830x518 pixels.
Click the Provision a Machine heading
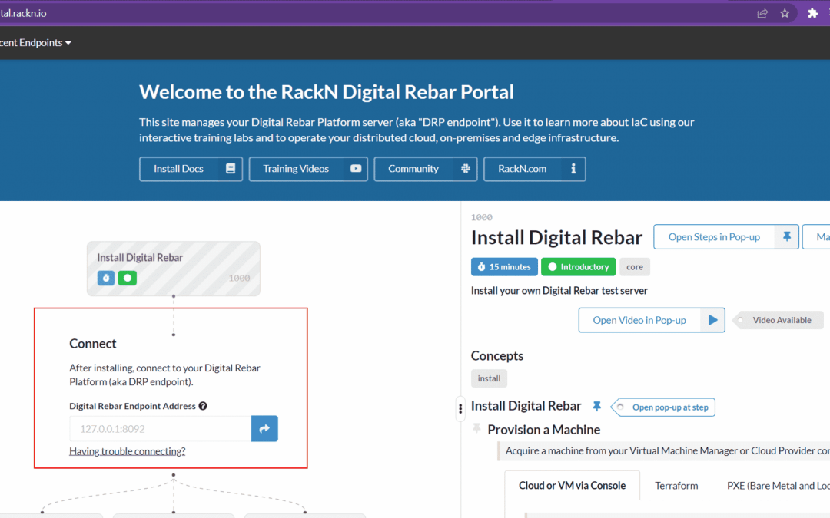(x=543, y=430)
